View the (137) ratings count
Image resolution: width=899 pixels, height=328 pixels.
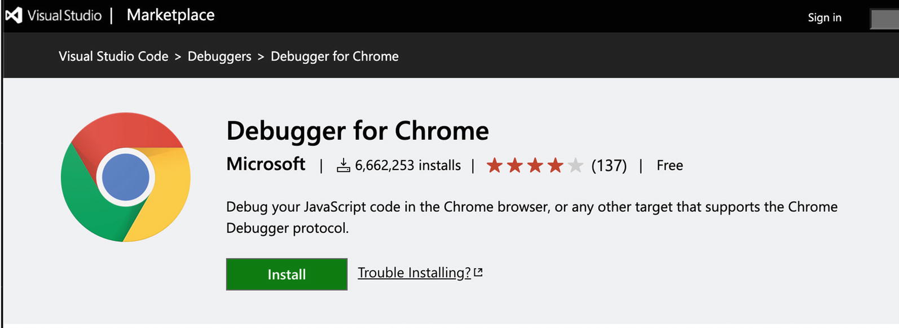pyautogui.click(x=609, y=166)
